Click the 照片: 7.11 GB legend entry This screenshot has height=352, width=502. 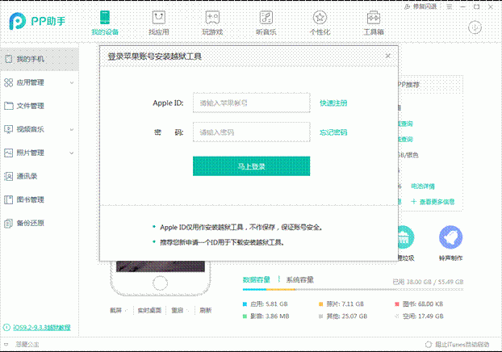click(x=341, y=304)
